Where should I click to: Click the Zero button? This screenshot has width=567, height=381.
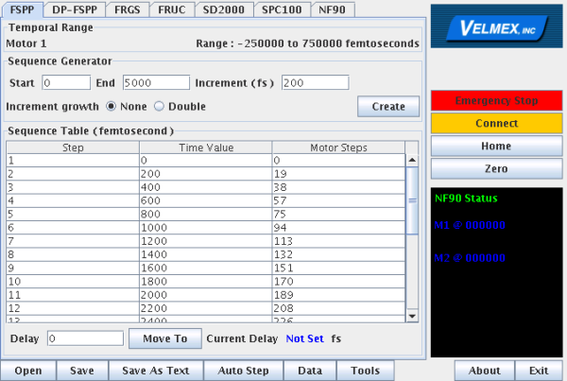[x=496, y=169]
